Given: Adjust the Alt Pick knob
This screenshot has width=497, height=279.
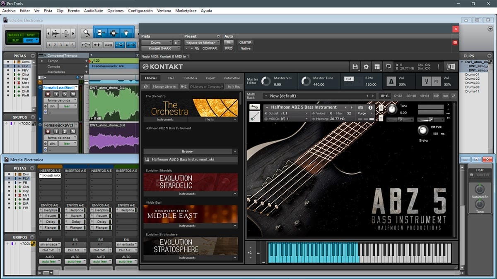Looking at the screenshot, I should [x=422, y=131].
